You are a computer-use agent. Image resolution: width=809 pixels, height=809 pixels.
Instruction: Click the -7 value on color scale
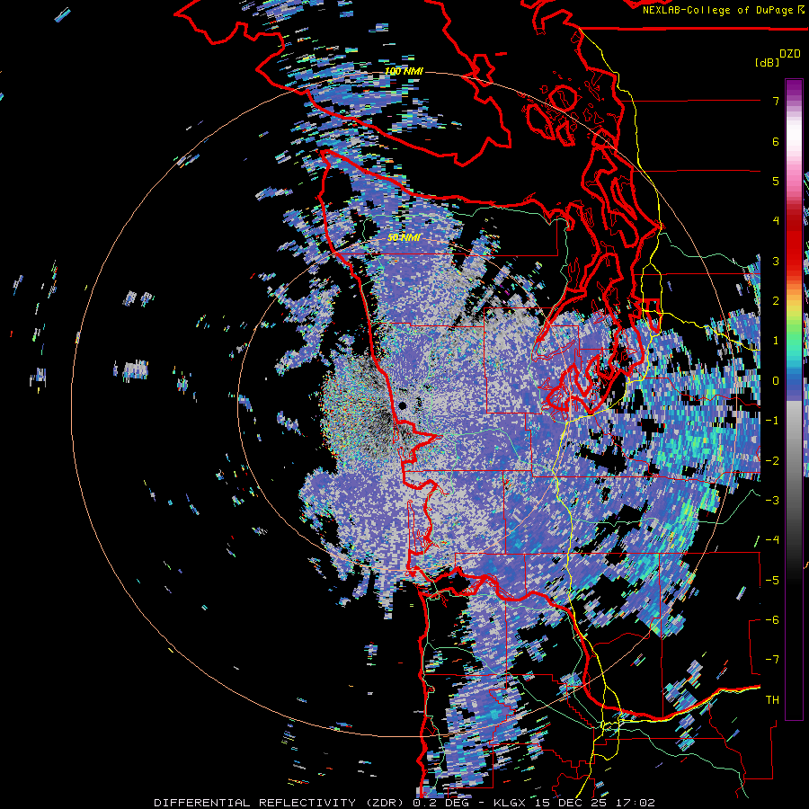772,660
